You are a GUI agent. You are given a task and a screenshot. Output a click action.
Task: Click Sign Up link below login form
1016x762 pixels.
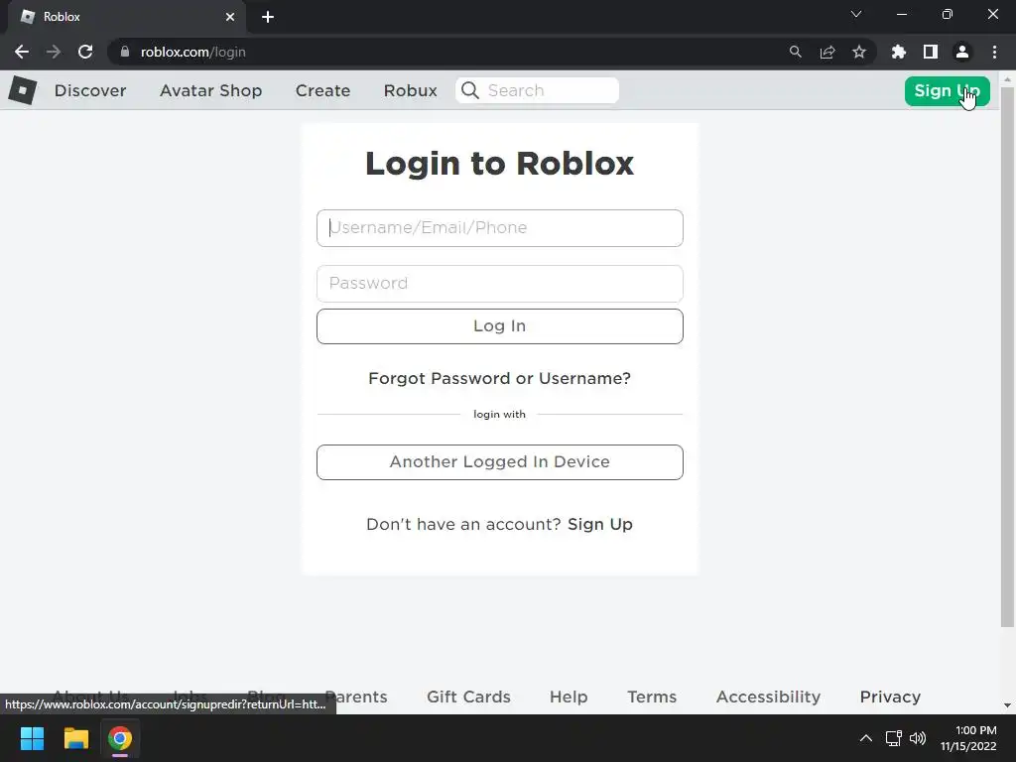(x=600, y=524)
